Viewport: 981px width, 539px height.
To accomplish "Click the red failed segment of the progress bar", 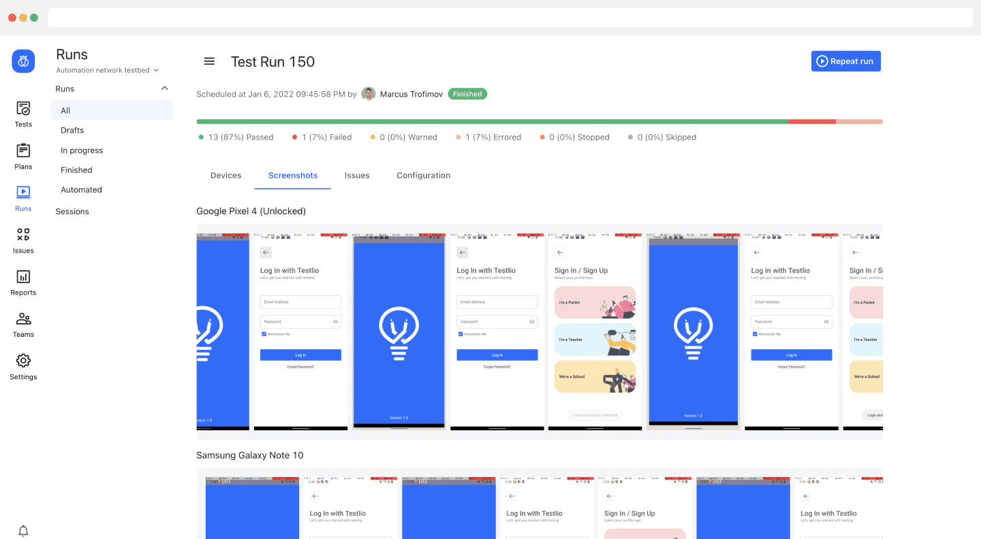I will click(x=812, y=122).
